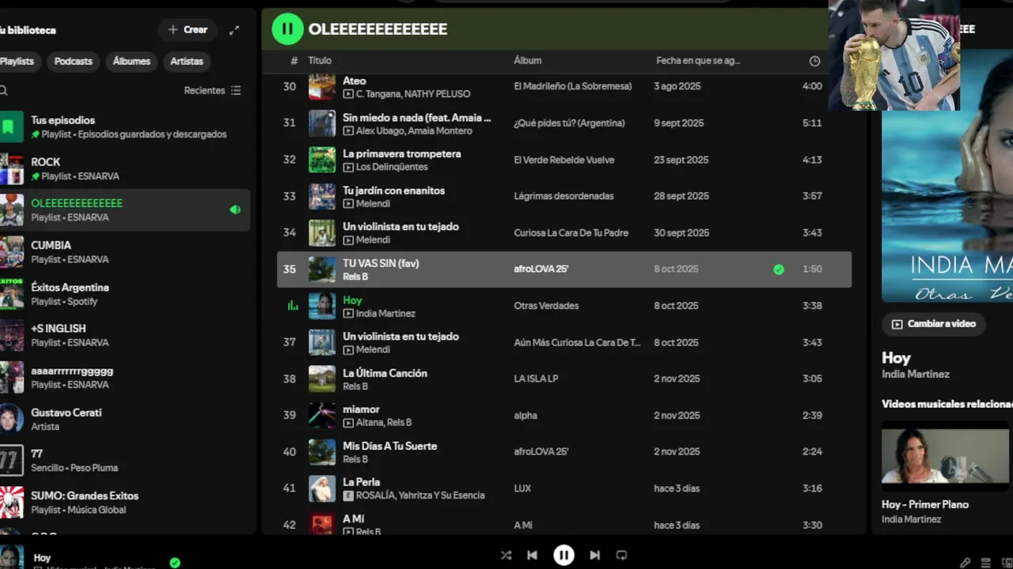Screen dimensions: 1013x569
Task: Skip to the next track
Action: point(594,556)
